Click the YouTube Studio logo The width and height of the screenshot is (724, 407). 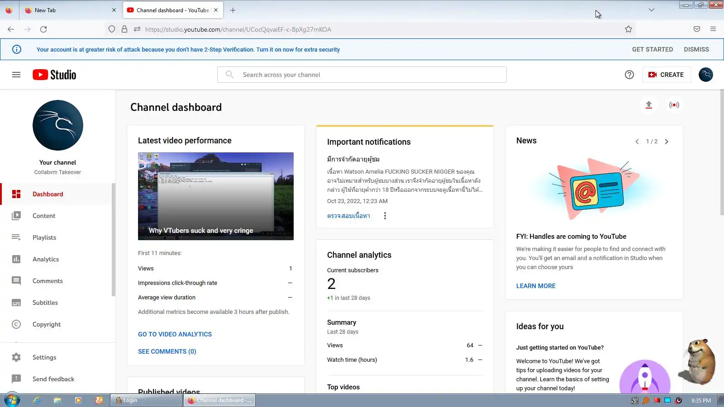54,75
